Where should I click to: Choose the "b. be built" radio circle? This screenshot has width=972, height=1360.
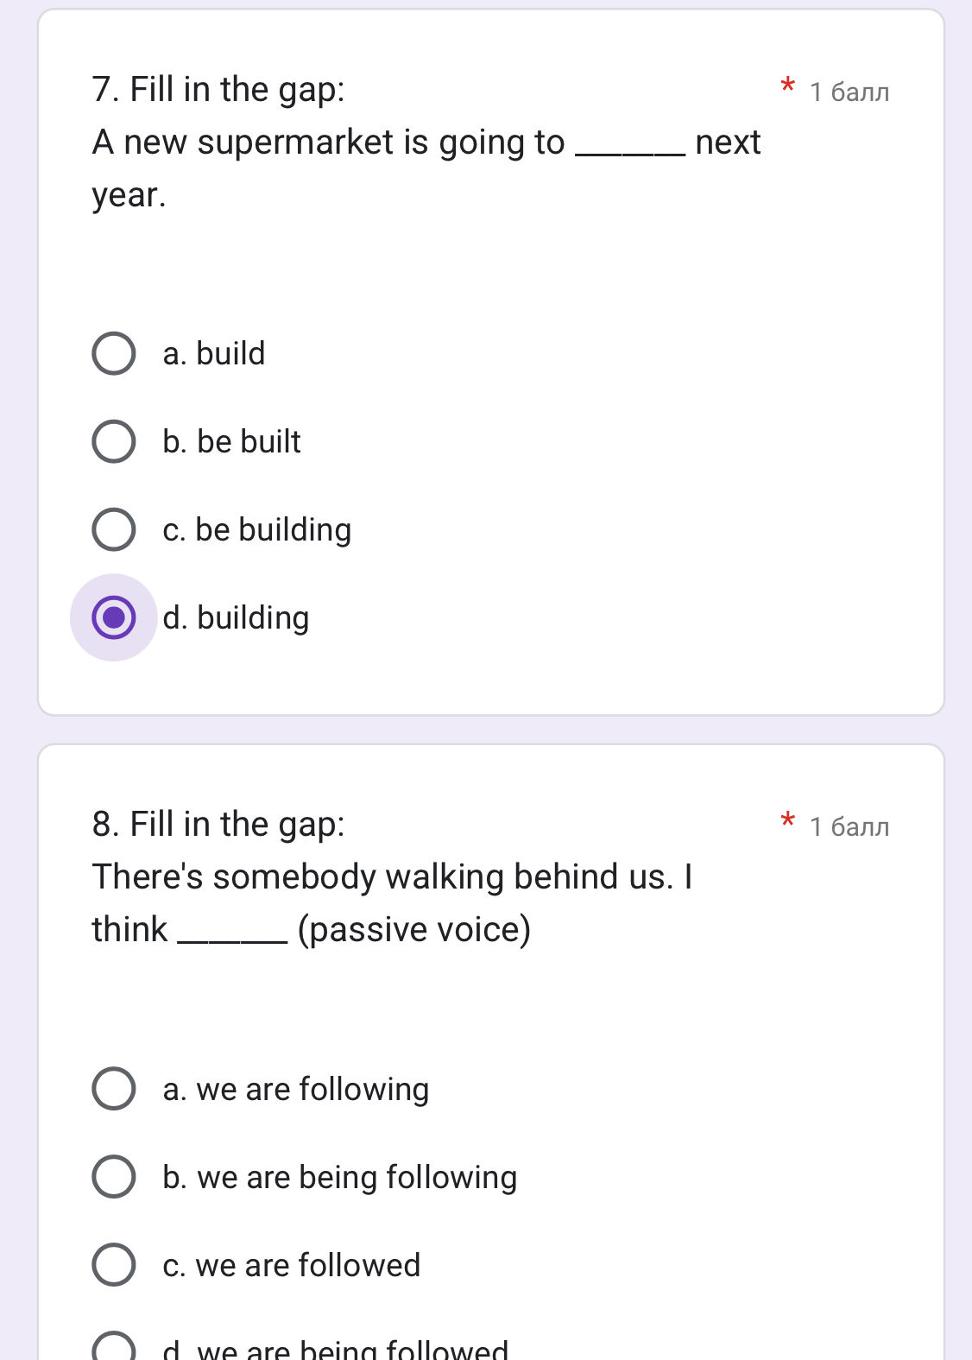114,441
